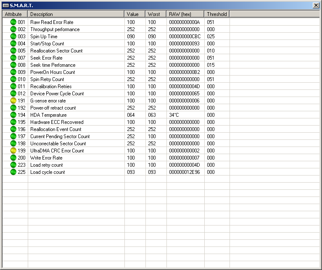
Task: Close the S.M.A.R.T. window
Action: 316,5
